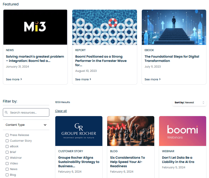Open Six Considerations AI-Readiness blog title
The width and height of the screenshot is (209, 178).
pos(127,162)
